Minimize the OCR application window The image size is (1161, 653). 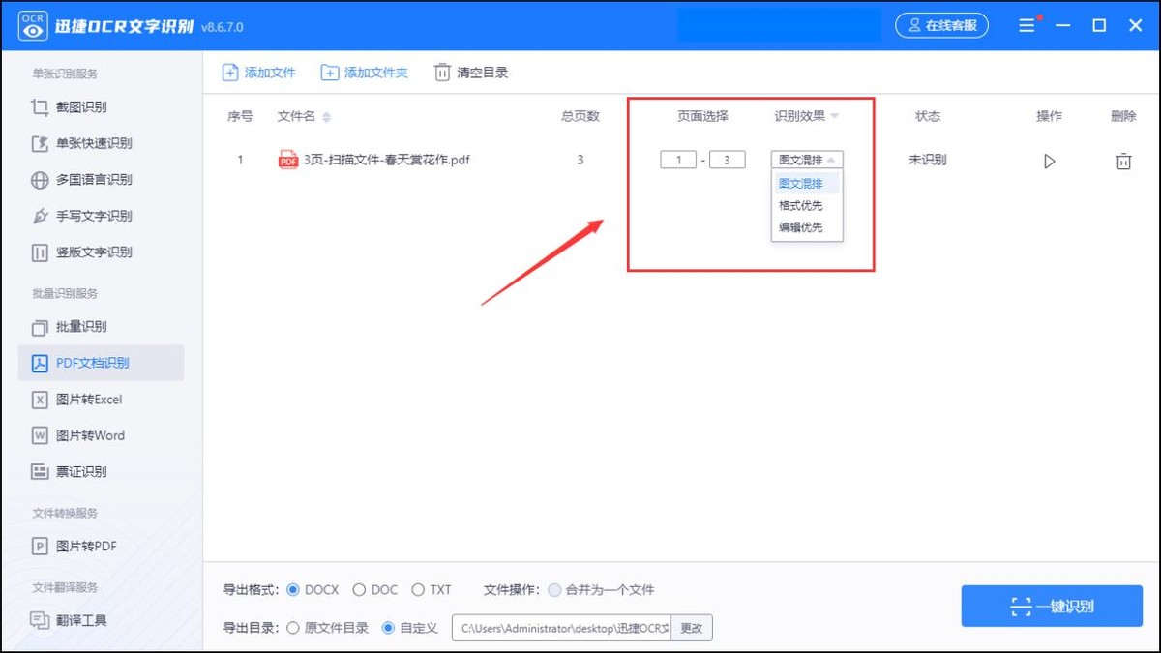[1063, 26]
